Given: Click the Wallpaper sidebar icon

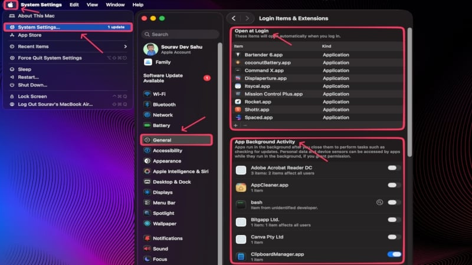Looking at the screenshot, I should [x=147, y=224].
